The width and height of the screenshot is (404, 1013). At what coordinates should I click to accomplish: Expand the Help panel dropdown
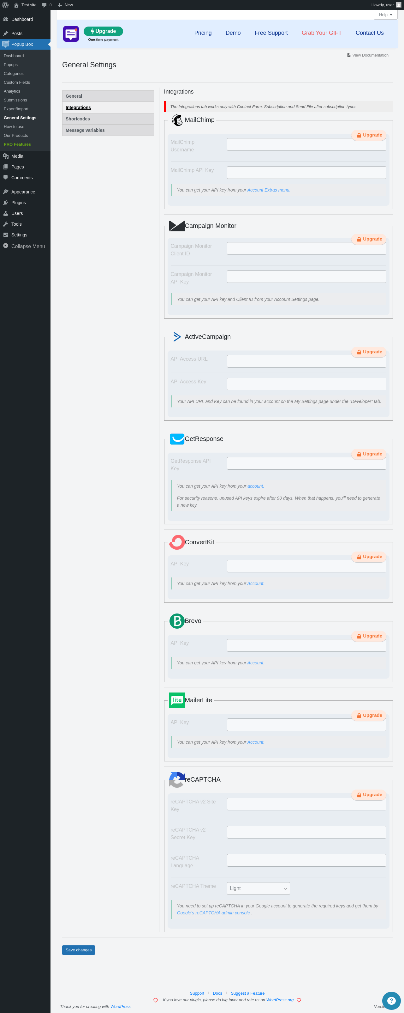point(385,15)
